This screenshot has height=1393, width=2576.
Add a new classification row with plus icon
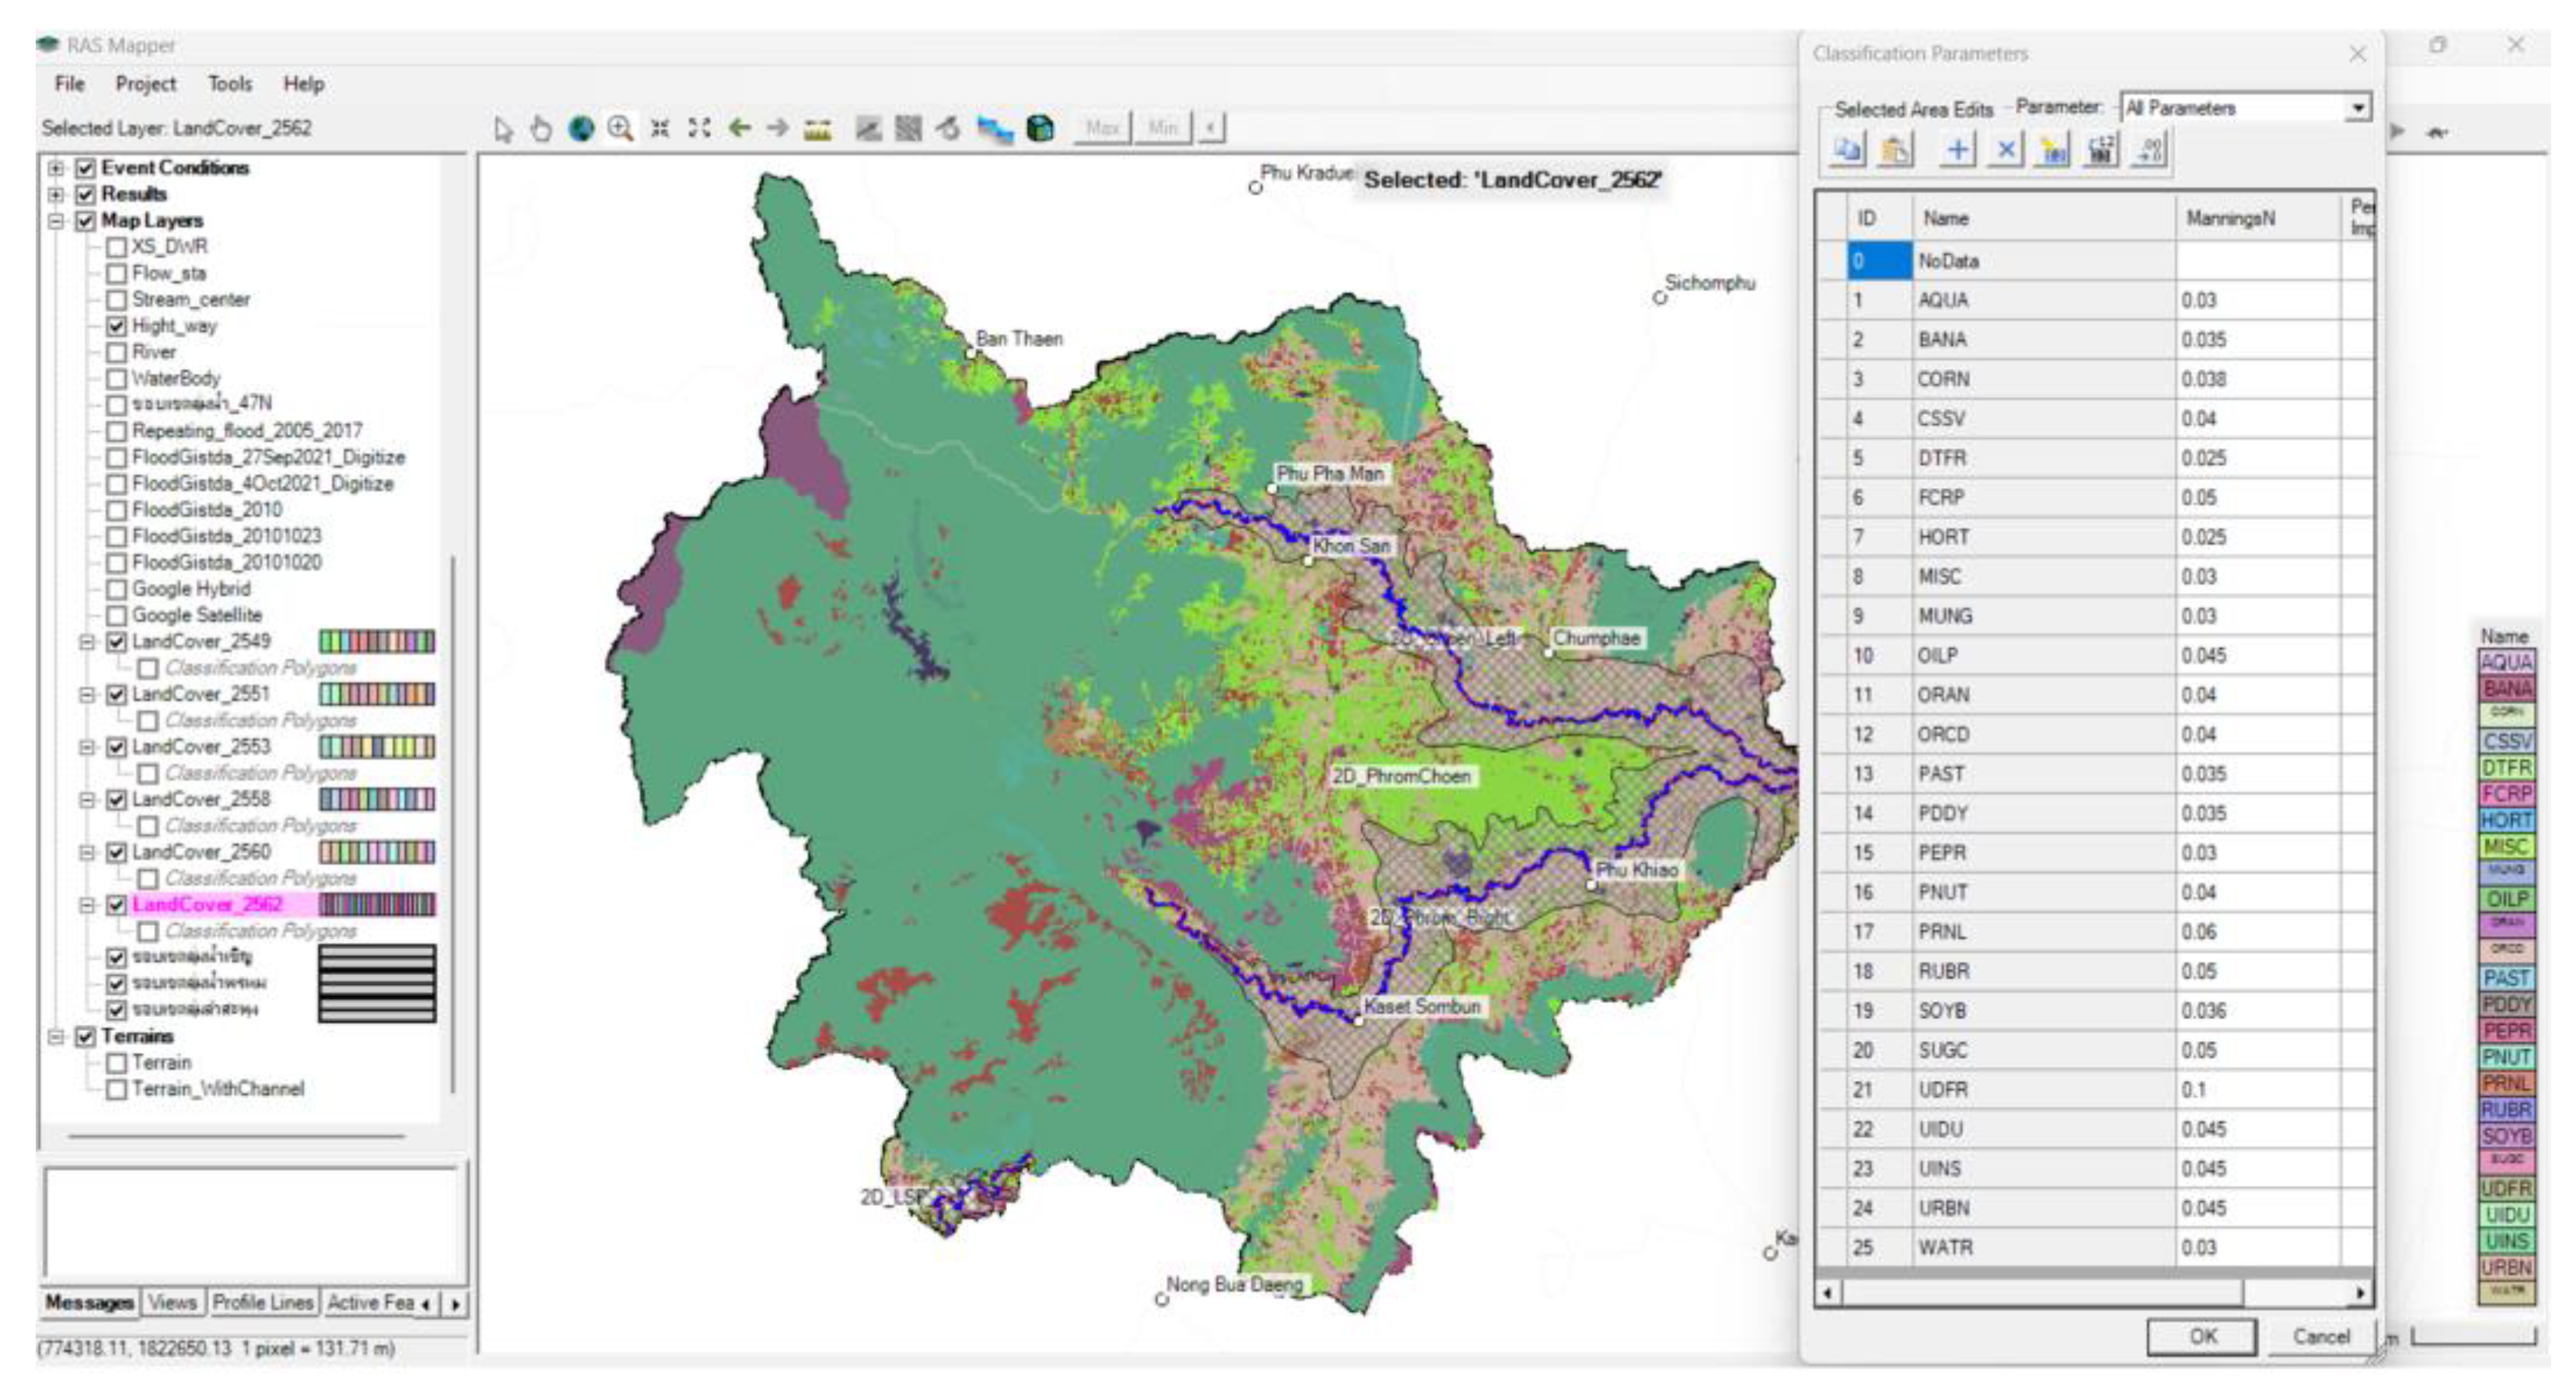tap(1957, 151)
